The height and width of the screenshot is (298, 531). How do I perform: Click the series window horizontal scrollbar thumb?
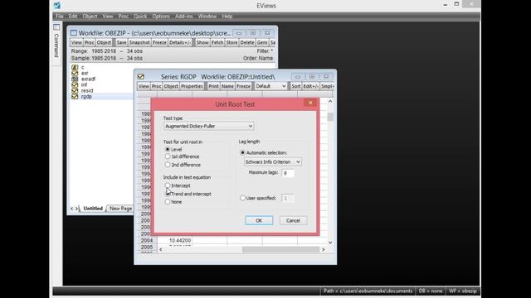point(280,249)
